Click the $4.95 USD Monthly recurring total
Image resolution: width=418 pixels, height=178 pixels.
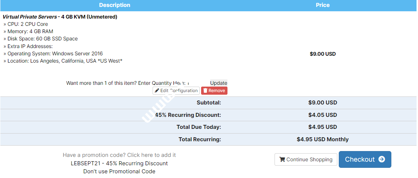point(322,139)
